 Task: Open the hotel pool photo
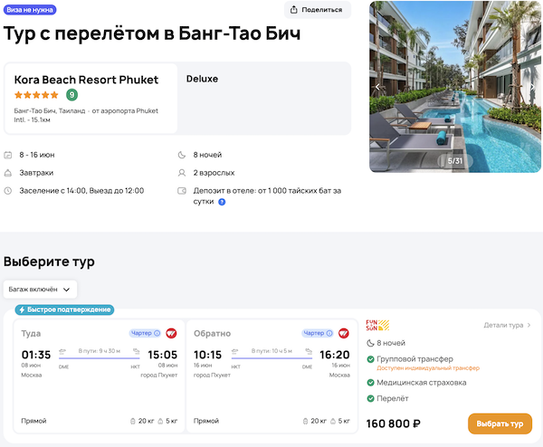[x=456, y=86]
